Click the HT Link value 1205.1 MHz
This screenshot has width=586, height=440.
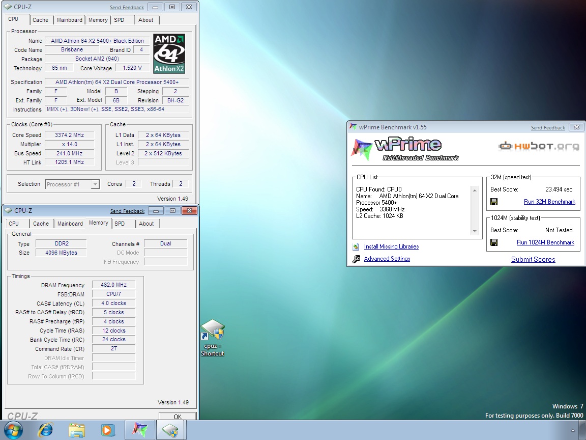click(x=70, y=162)
